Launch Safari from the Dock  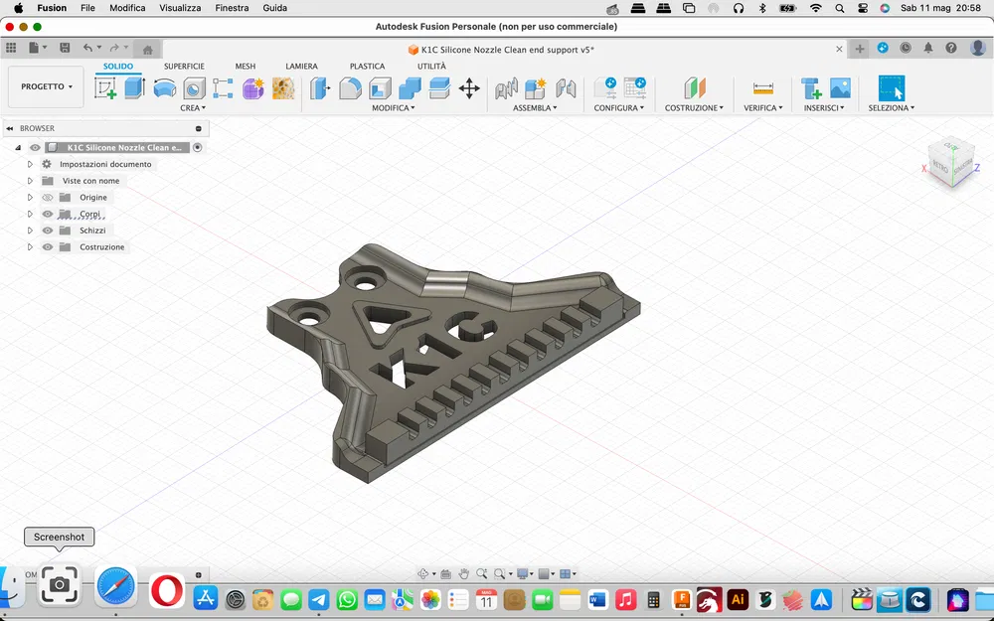click(115, 586)
